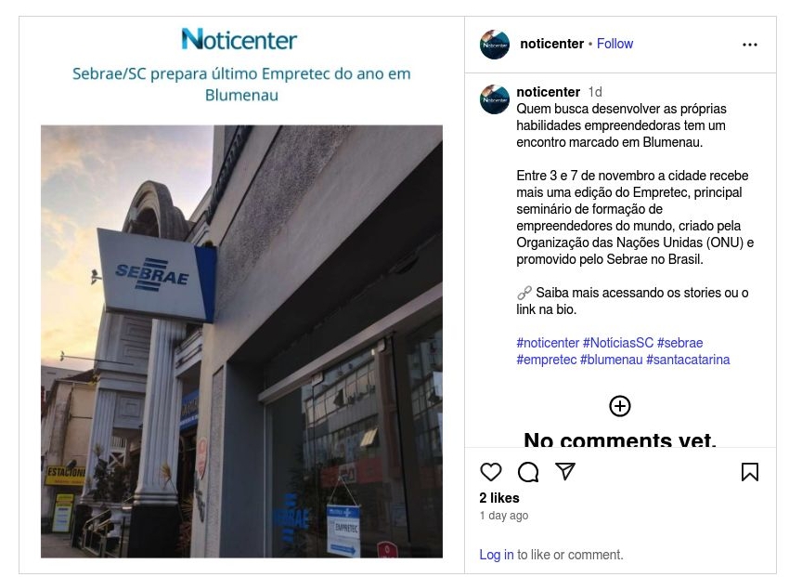The height and width of the screenshot is (577, 802).
Task: Open comments via the speech bubble icon
Action: [528, 471]
